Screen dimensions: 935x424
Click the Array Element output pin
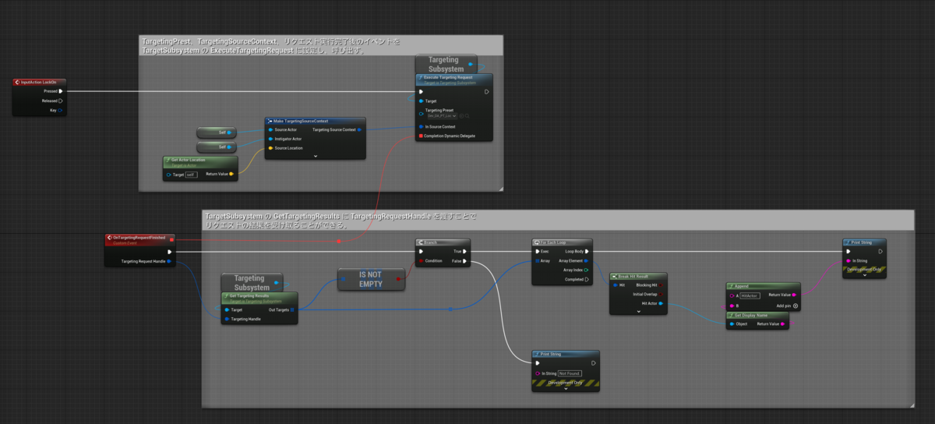(587, 260)
